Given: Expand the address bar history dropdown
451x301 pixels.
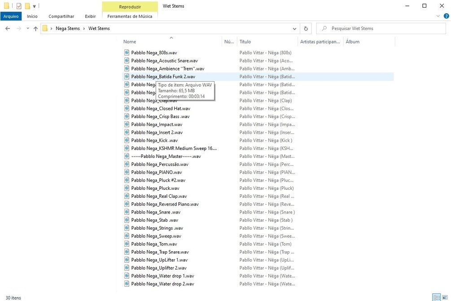Looking at the screenshot, I should click(x=294, y=28).
